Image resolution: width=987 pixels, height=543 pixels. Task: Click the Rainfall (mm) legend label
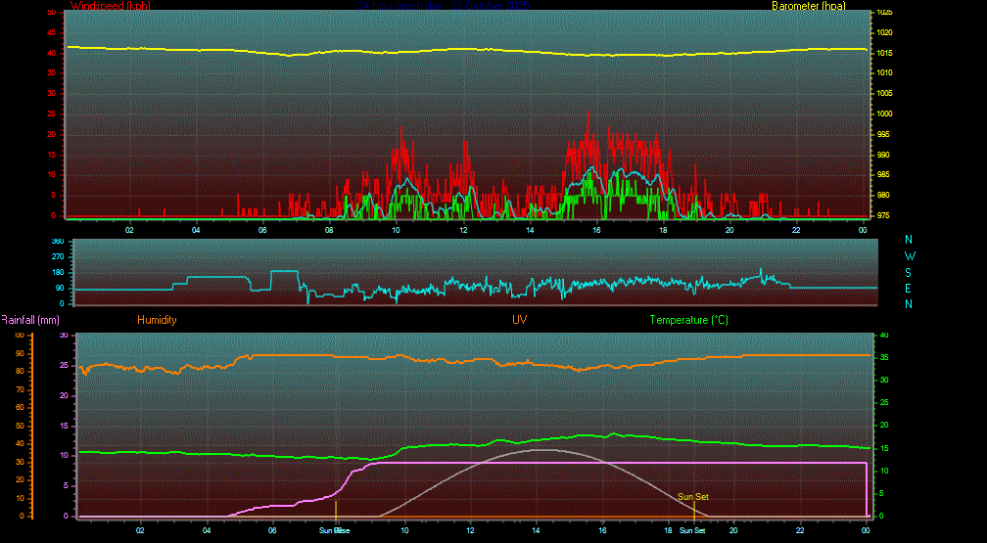30,320
